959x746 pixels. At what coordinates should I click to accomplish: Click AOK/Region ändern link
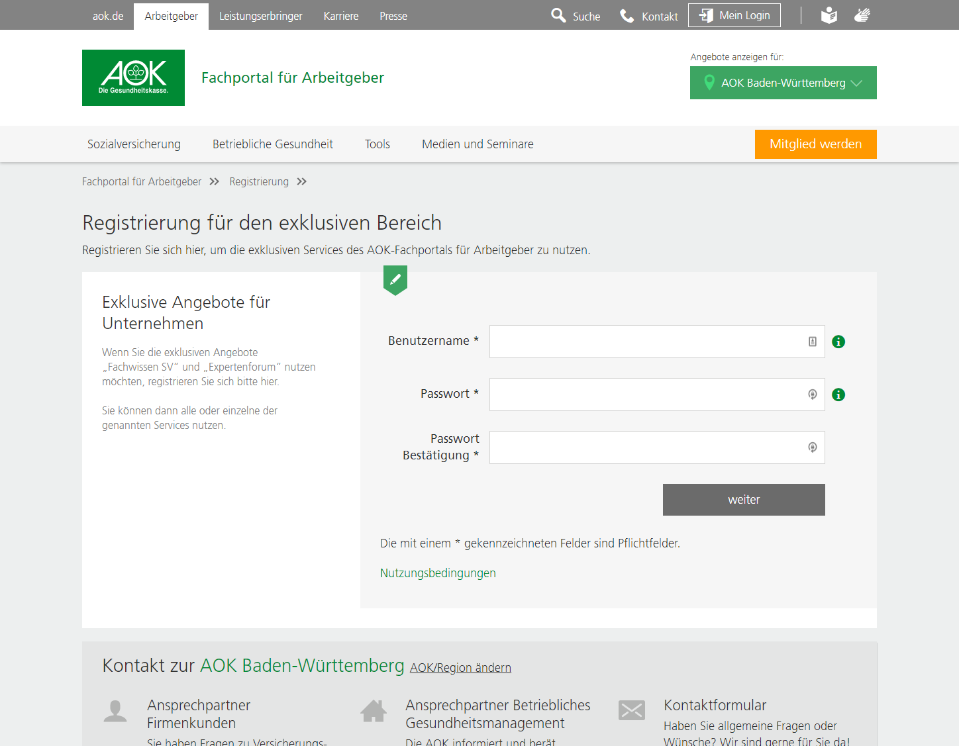[x=460, y=667]
